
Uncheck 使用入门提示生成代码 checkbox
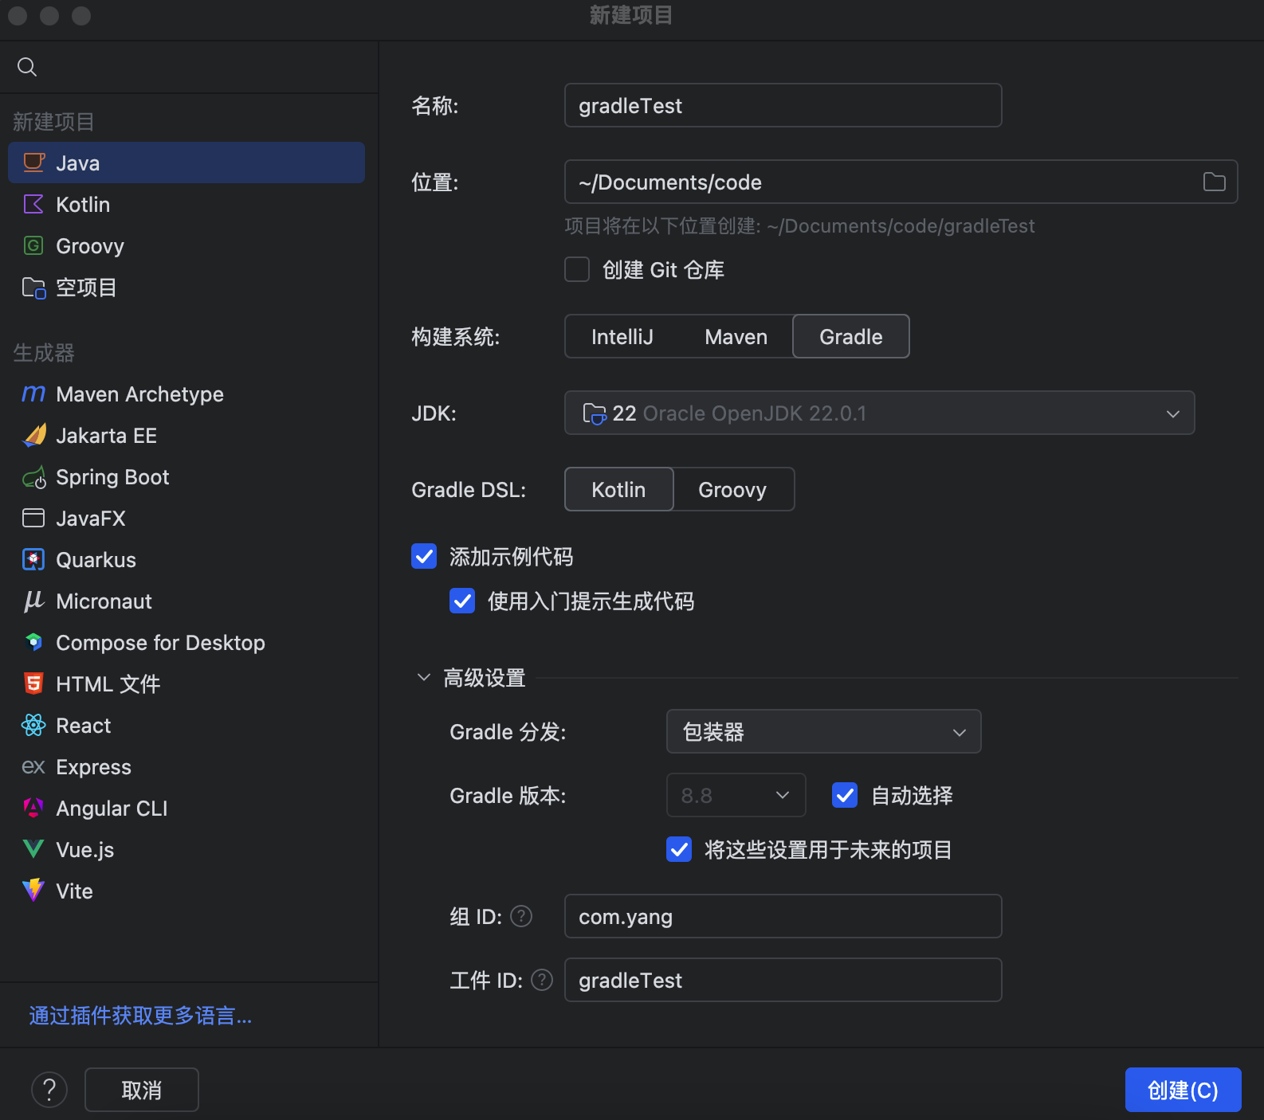click(x=462, y=601)
